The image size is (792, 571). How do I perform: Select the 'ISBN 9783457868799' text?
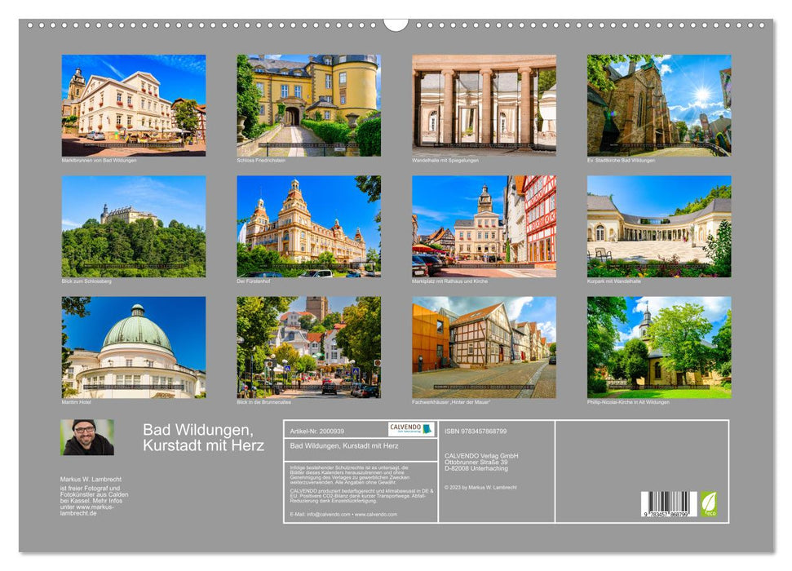click(x=477, y=430)
